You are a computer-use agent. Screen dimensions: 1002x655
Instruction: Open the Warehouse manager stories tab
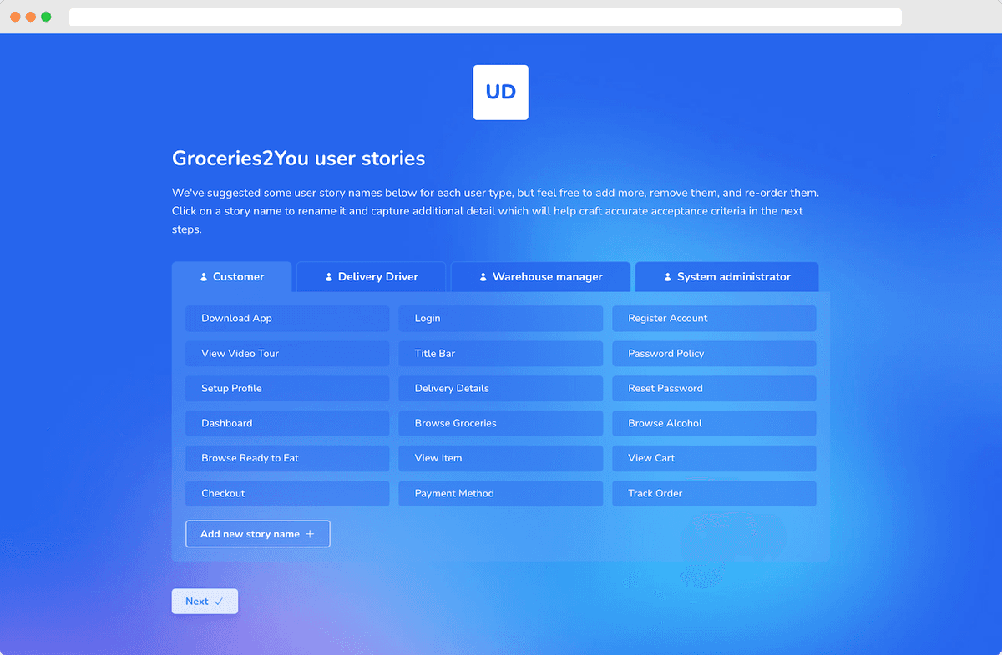[x=539, y=276]
